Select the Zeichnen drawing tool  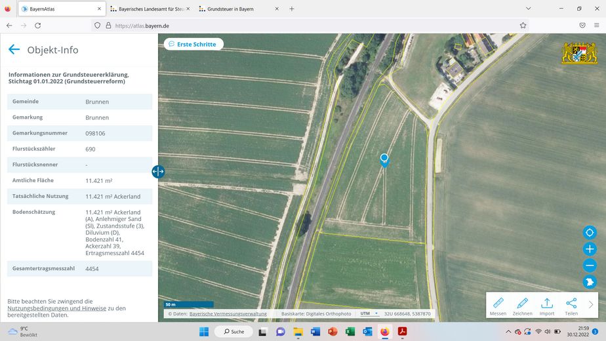(x=522, y=306)
